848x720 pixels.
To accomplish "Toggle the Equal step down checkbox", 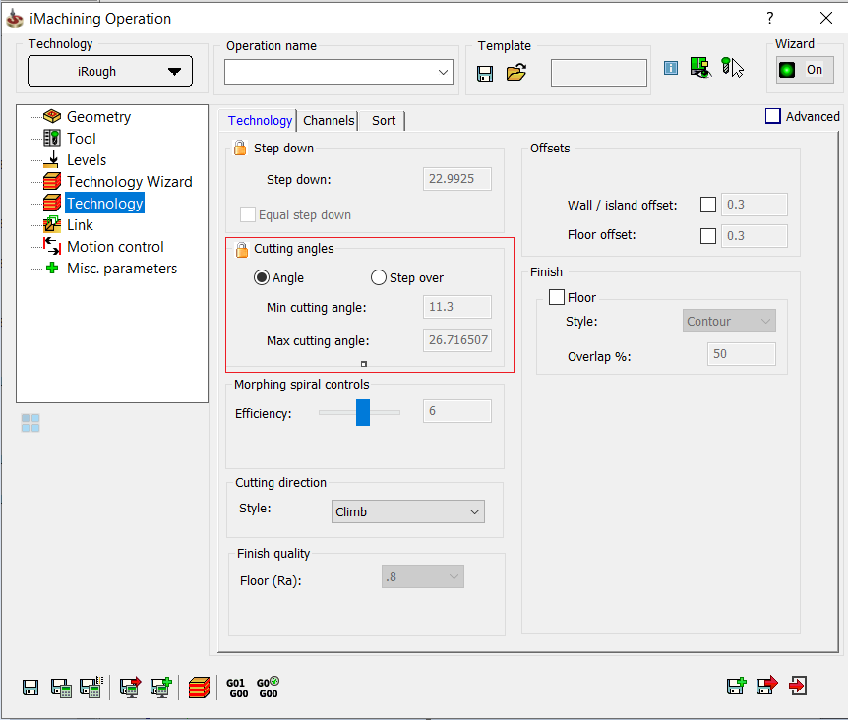I will click(248, 214).
